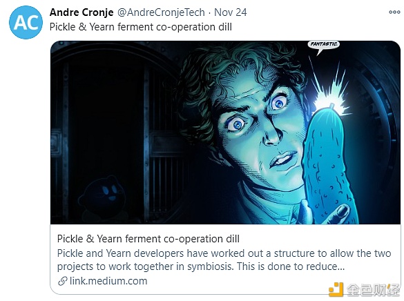
Task: Click the chain link icon beside link.medium.com
Action: coord(62,281)
